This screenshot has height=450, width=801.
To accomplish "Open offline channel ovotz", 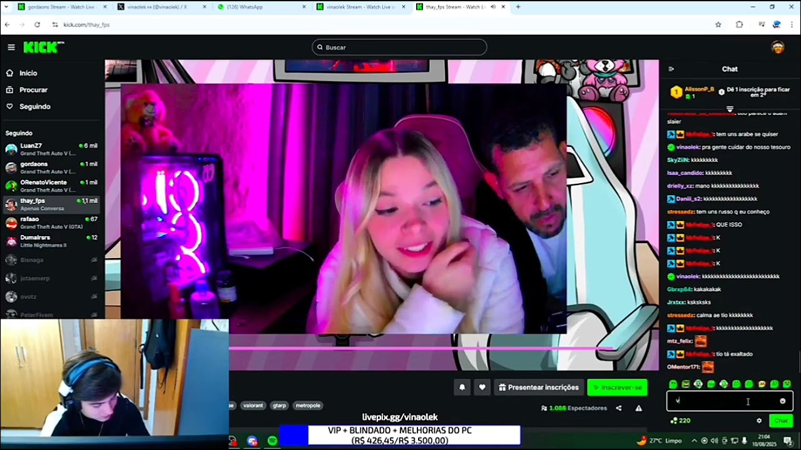I will coord(51,297).
